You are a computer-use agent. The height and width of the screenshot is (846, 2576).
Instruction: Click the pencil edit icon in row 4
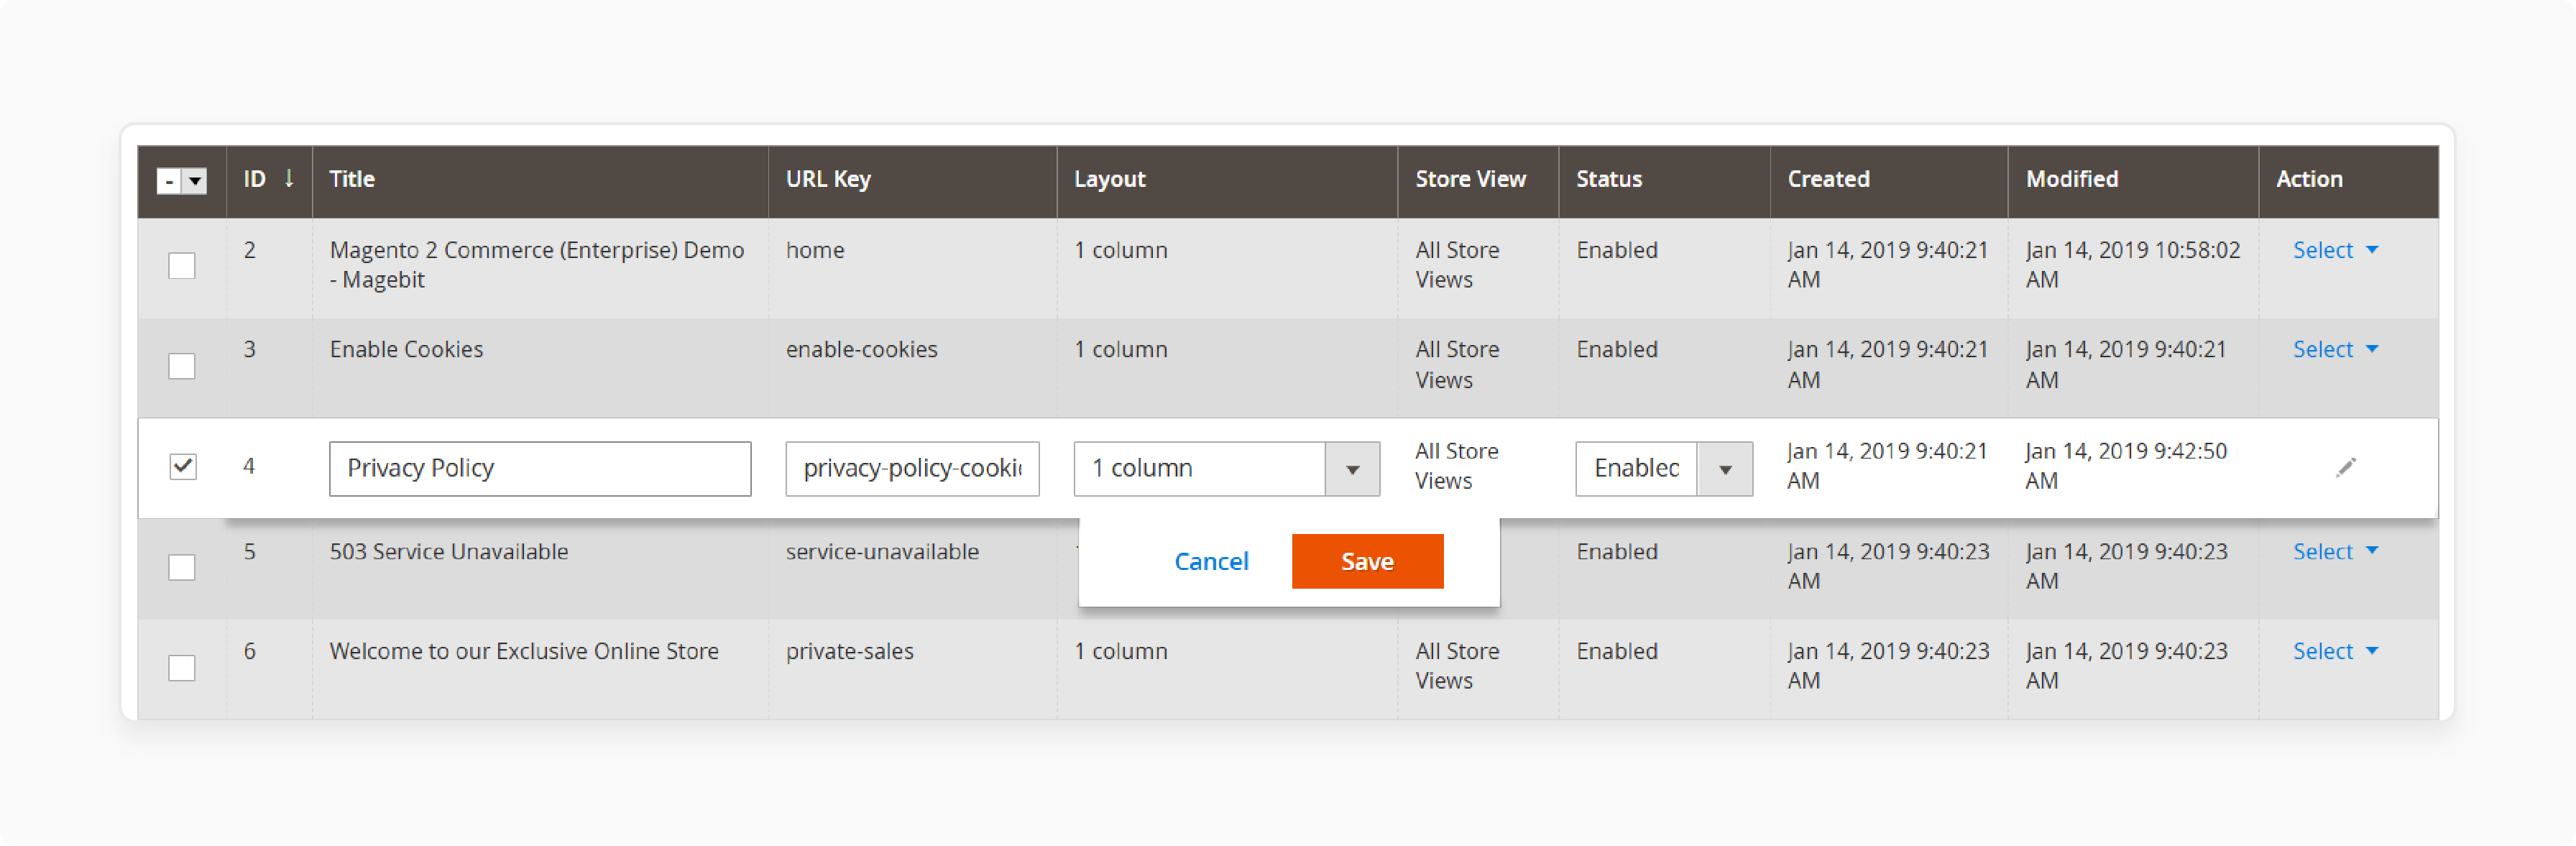2345,467
